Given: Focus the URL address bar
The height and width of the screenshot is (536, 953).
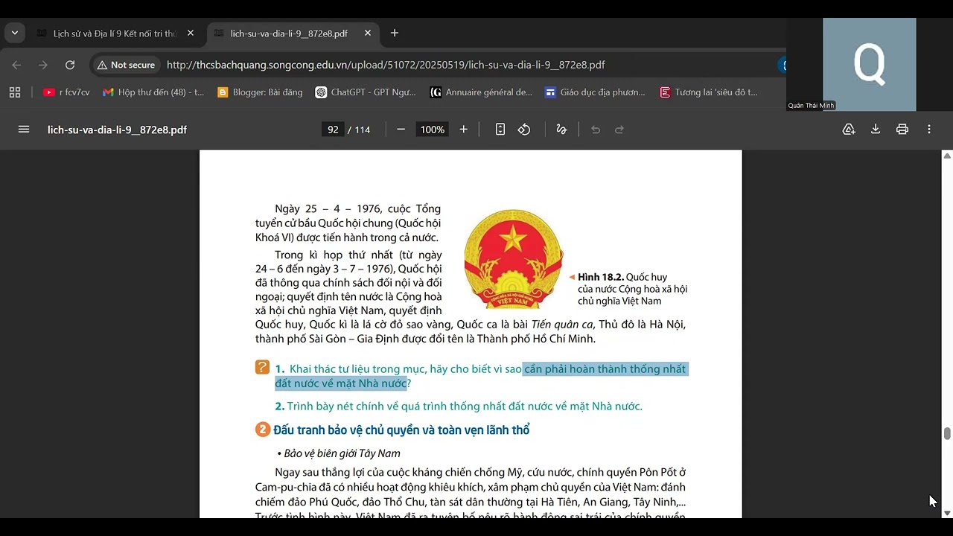Looking at the screenshot, I should point(386,65).
